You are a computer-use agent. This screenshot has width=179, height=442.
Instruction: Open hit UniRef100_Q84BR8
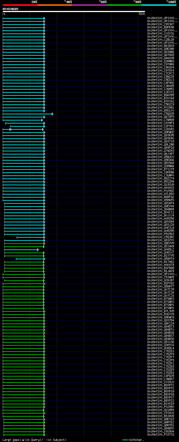(x=161, y=210)
